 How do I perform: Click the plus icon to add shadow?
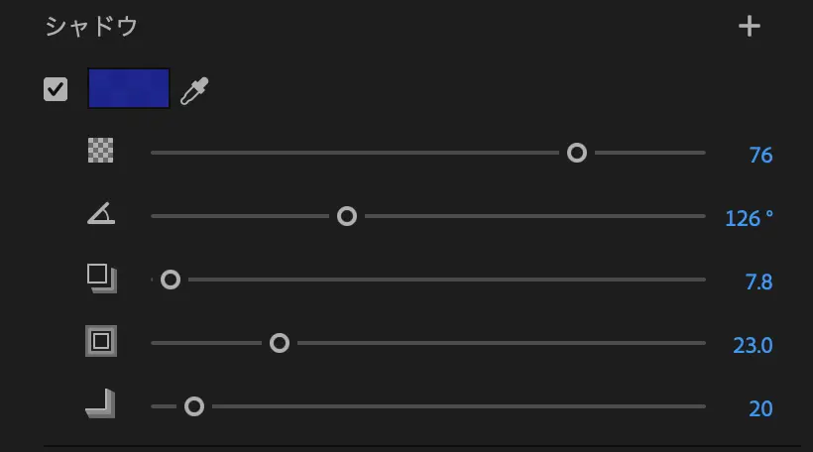[x=750, y=27]
